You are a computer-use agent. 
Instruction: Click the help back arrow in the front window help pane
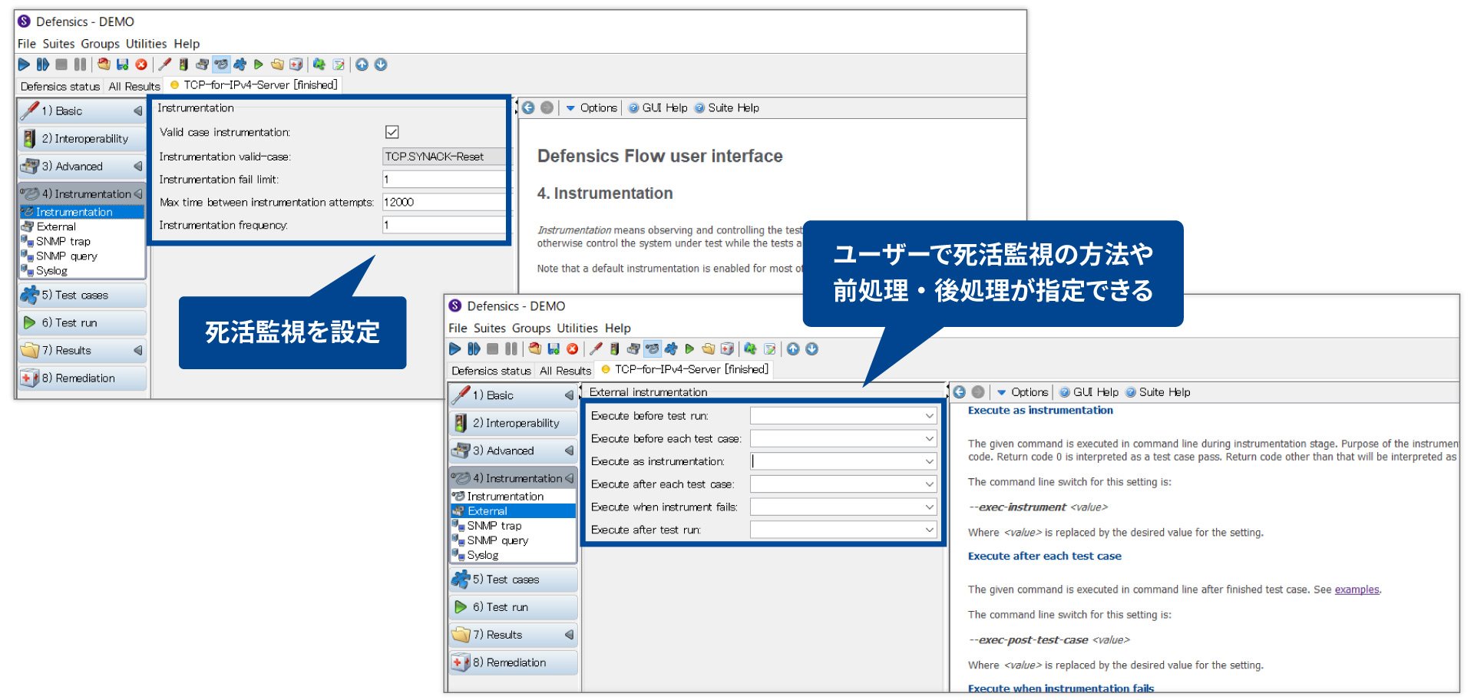tap(960, 392)
